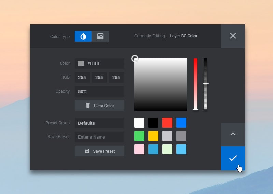The image size is (273, 194).
Task: Click the Save Preset button
Action: coord(99,151)
